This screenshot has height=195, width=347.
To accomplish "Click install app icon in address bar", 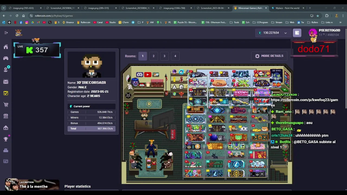I will [312, 16].
